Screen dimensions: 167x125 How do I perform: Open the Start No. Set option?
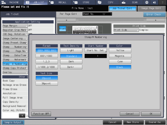(96, 50)
